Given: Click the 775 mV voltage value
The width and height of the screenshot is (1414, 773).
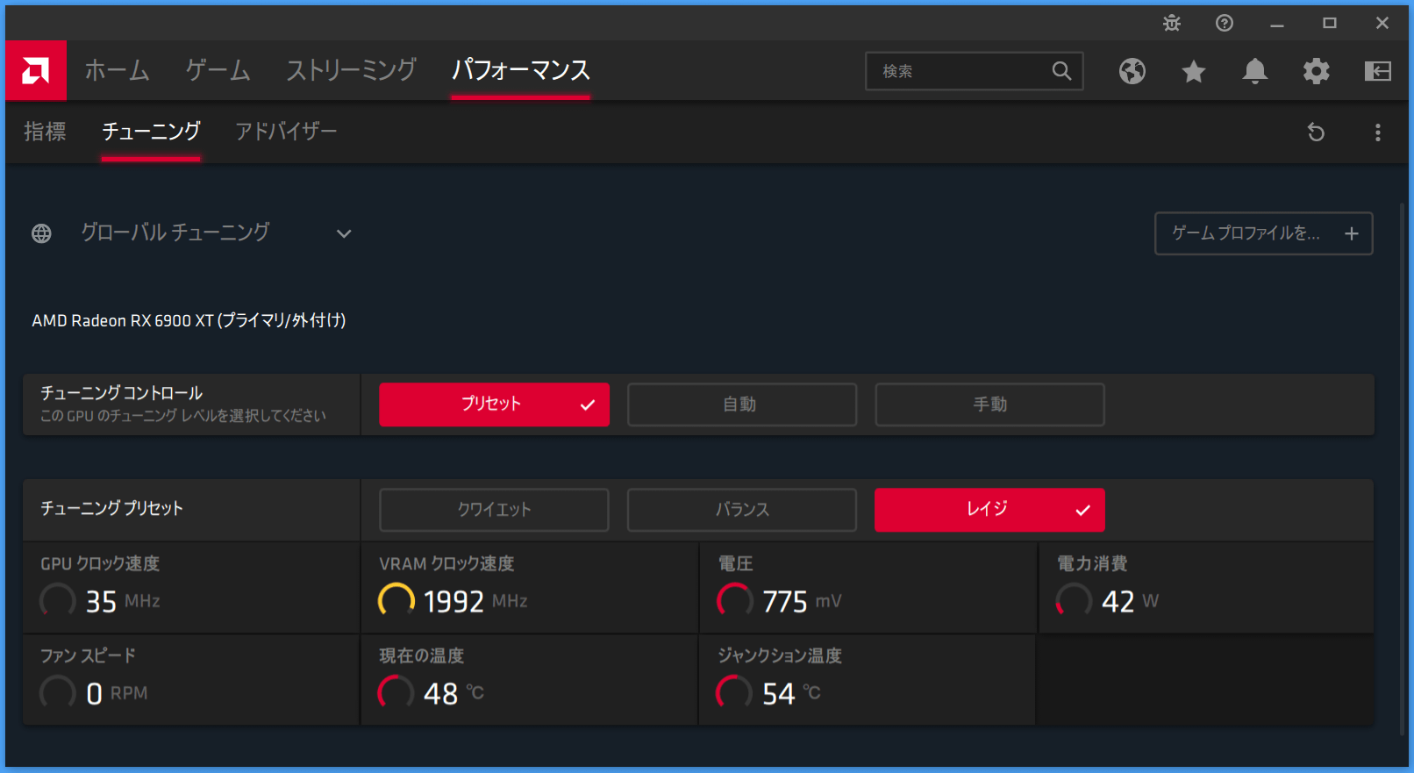Looking at the screenshot, I should (x=802, y=601).
